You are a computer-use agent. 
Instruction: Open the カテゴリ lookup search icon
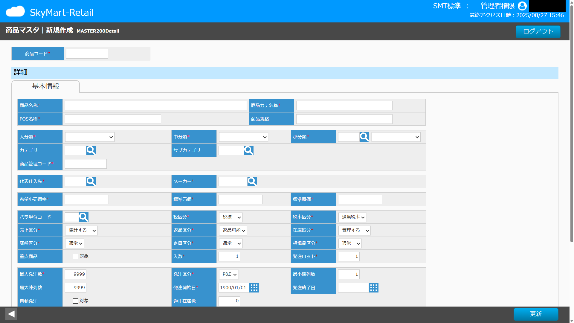(x=91, y=150)
